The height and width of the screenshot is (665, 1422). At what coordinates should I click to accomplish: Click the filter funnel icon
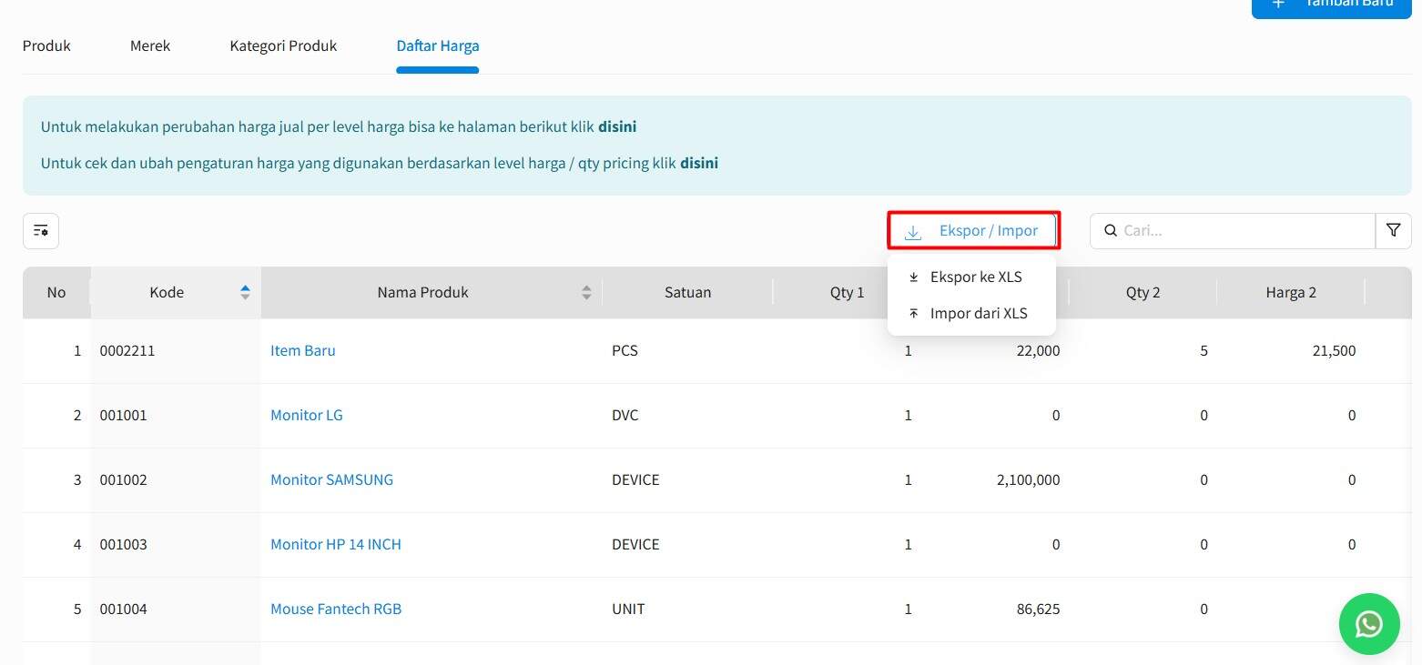(1393, 231)
